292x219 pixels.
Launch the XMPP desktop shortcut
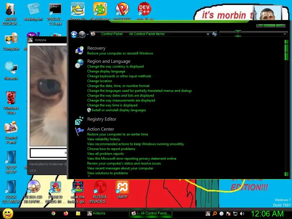pyautogui.click(x=122, y=189)
